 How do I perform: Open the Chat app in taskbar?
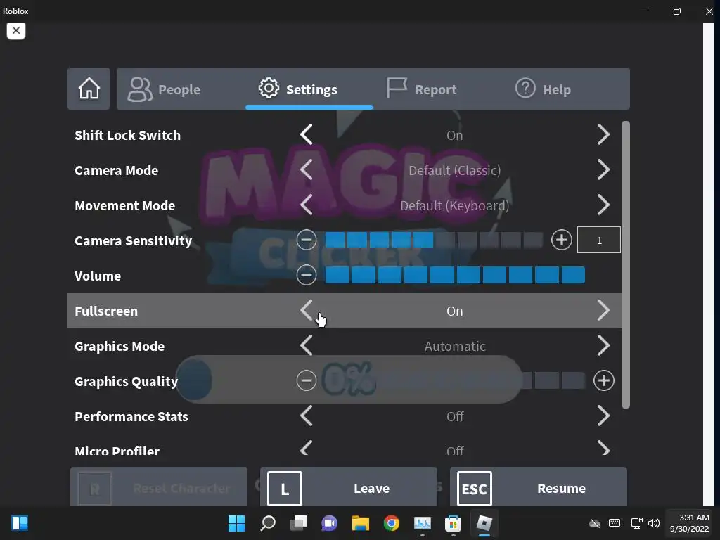329,523
